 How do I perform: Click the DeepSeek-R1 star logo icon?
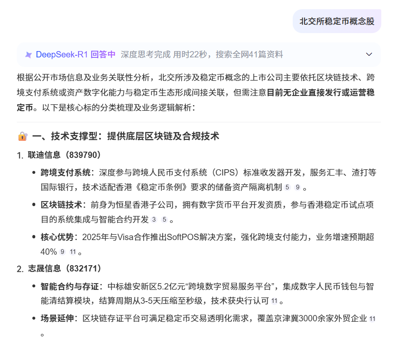(29, 54)
